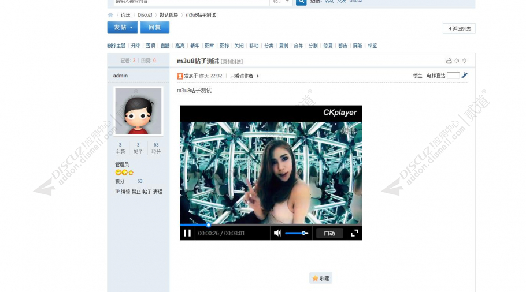Open search type dropdown (帖子)
The image size is (526, 292).
click(281, 2)
